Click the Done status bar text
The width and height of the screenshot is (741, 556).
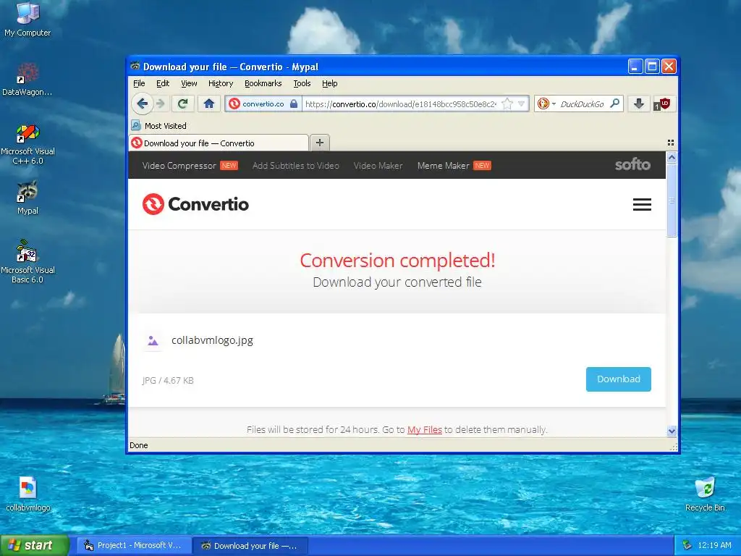(x=139, y=445)
